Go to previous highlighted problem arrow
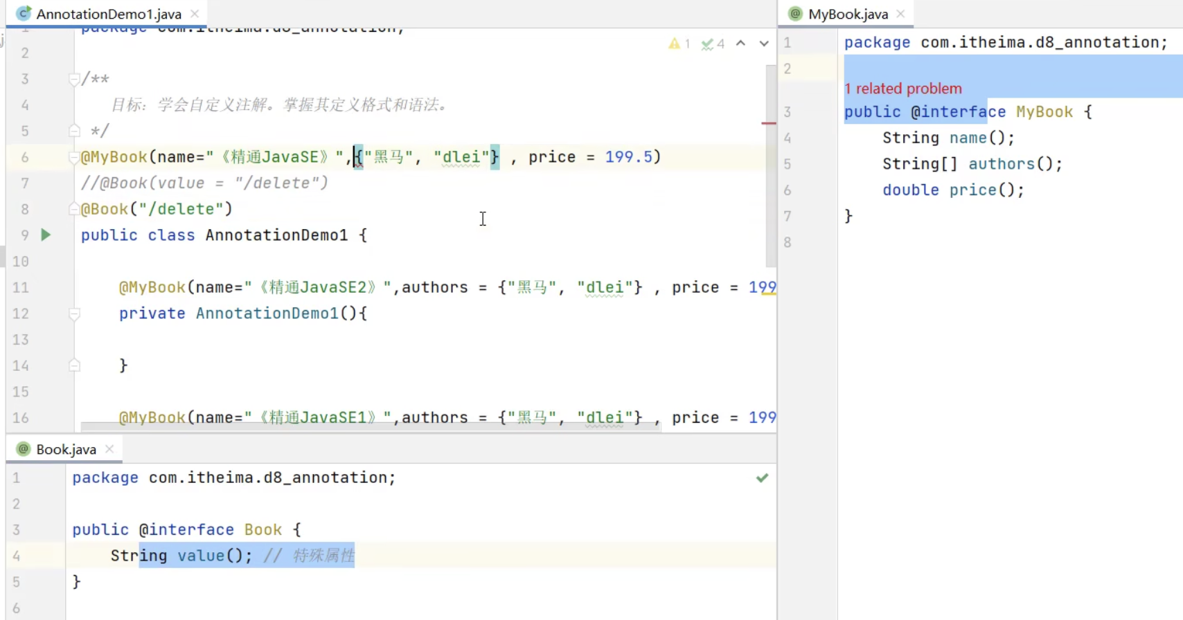 coord(740,44)
